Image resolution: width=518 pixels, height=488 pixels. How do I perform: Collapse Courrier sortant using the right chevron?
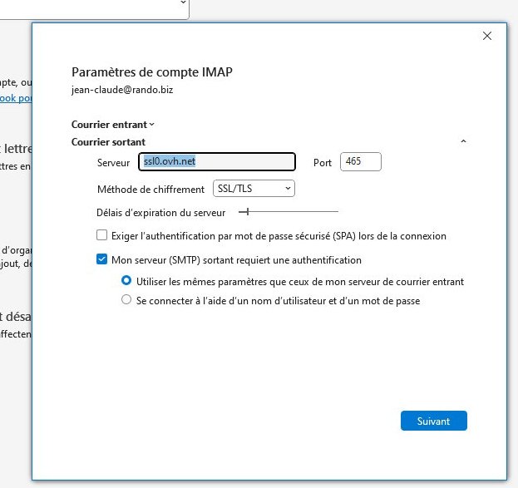point(463,142)
